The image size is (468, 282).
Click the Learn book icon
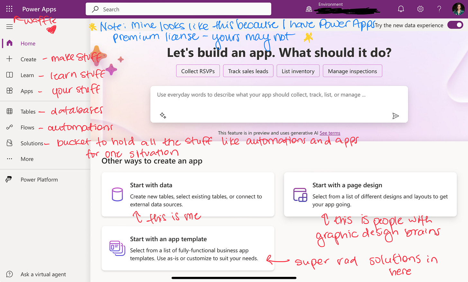pyautogui.click(x=10, y=75)
